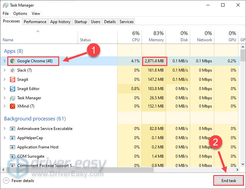
Task: Collapse view using Fewer details arrow
Action: tap(6, 181)
